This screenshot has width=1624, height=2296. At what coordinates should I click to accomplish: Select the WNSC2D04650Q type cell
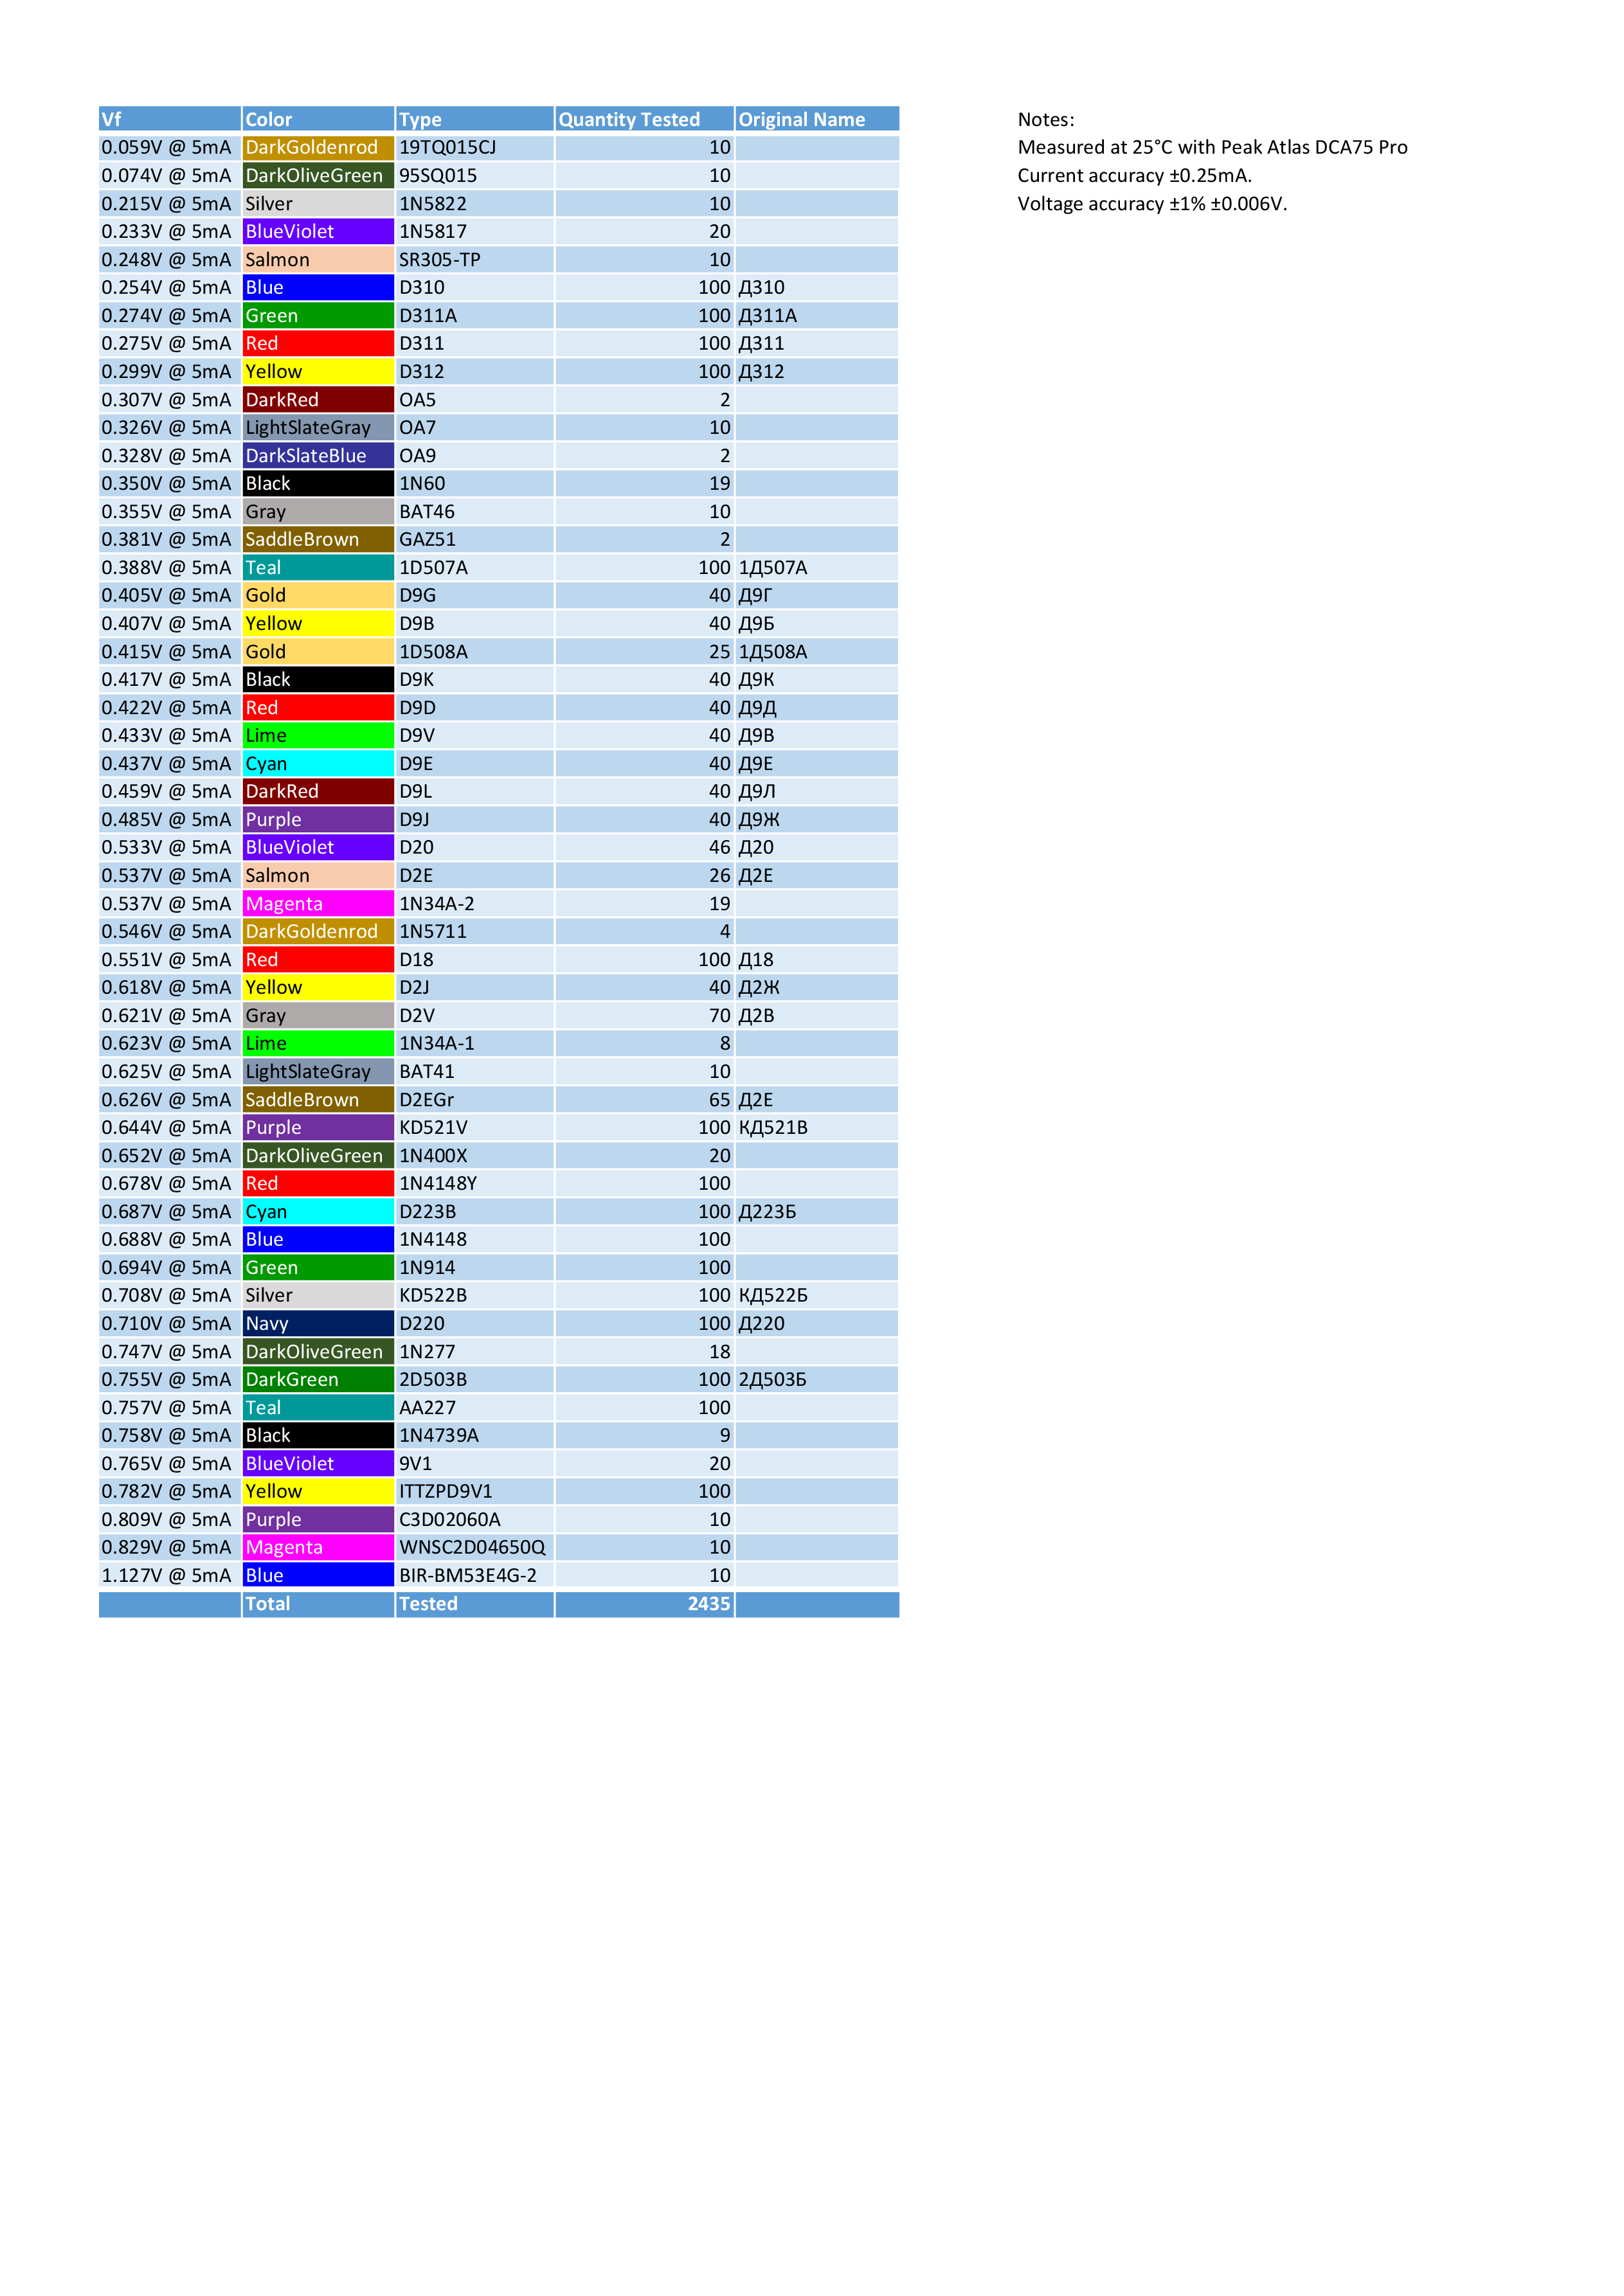[475, 1547]
